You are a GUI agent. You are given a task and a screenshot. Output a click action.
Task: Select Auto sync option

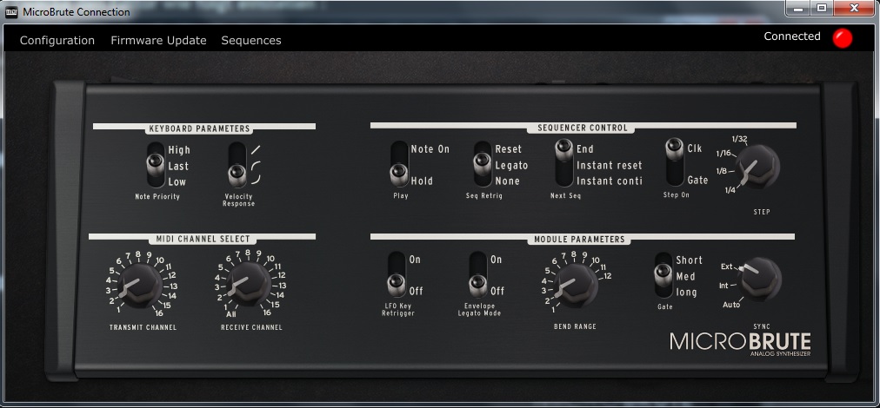pyautogui.click(x=731, y=305)
